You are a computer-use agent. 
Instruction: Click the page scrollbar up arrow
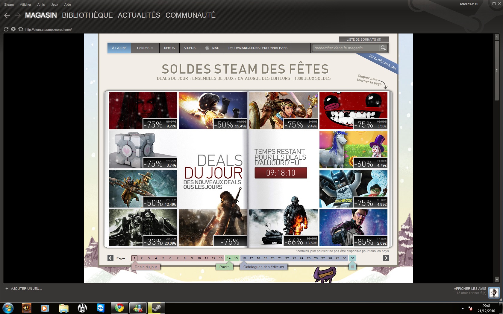497,37
